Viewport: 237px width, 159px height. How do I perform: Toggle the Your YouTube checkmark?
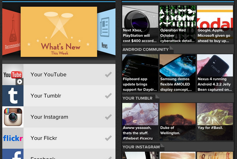click(x=108, y=74)
